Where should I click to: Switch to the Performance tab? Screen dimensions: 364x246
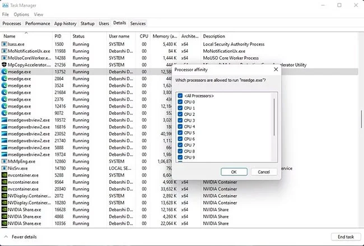[x=38, y=24]
